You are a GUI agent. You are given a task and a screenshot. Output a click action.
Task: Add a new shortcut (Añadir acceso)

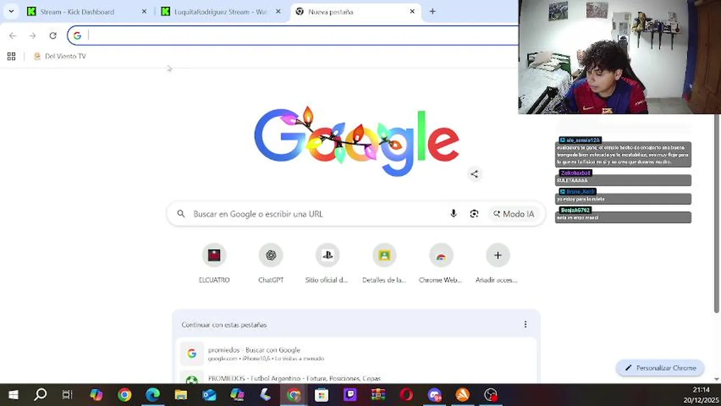click(x=497, y=264)
